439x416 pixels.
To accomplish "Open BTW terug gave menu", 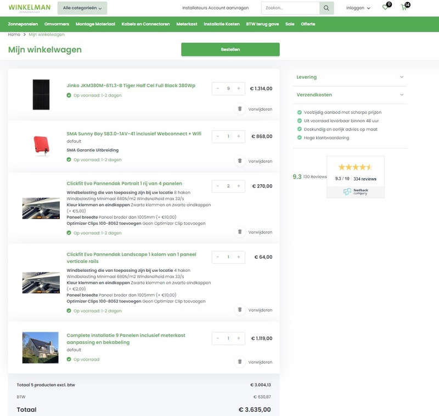I will tap(262, 24).
